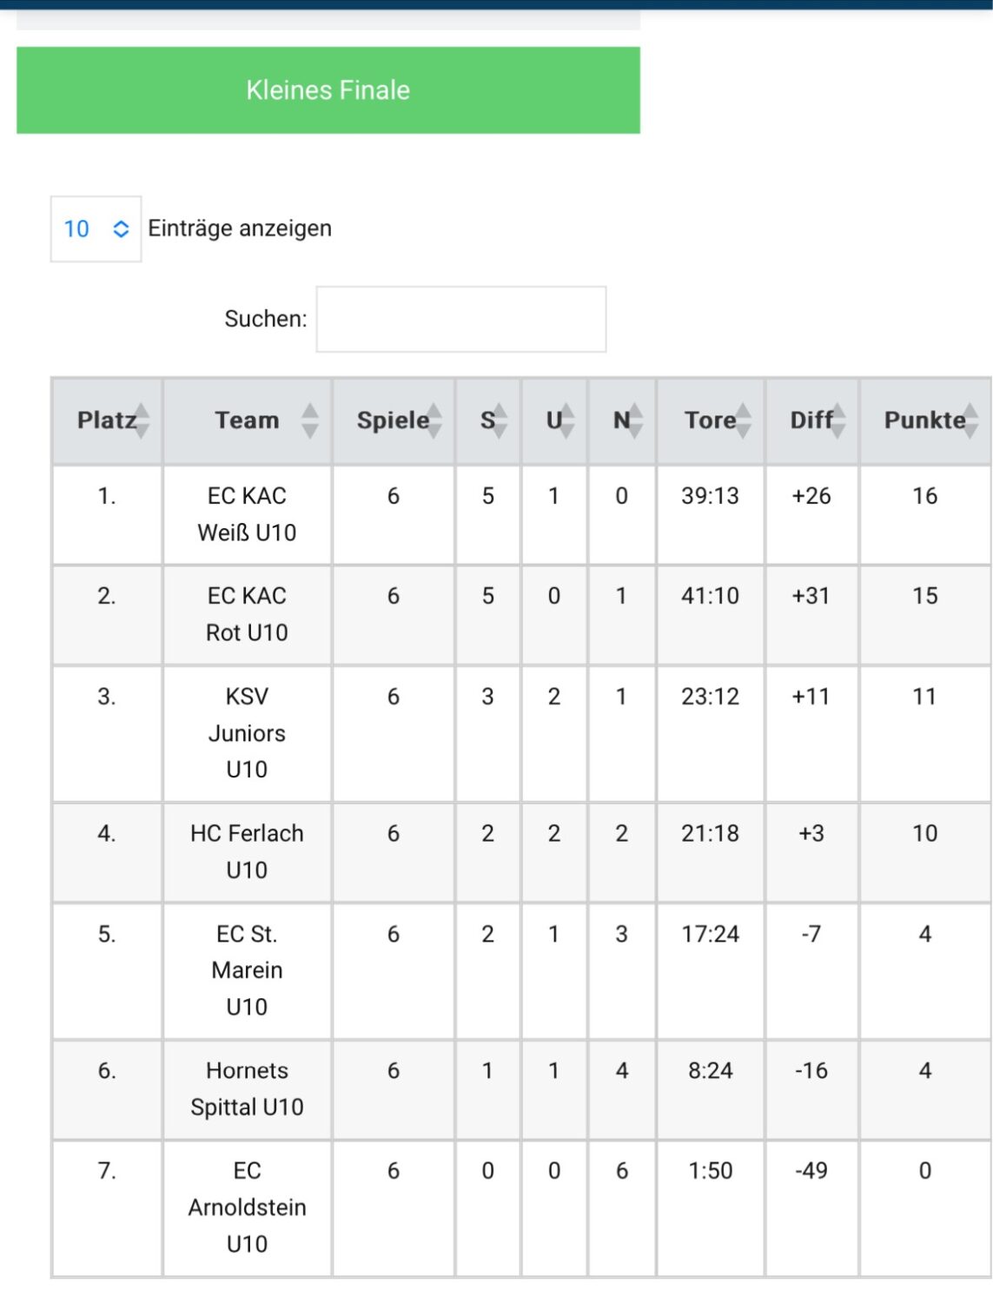Click the Einträge anzeigen label
Screen dimensions: 993x1303
pyautogui.click(x=240, y=229)
